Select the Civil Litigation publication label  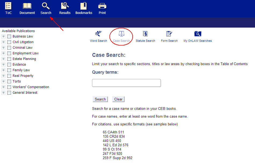[x=23, y=42]
